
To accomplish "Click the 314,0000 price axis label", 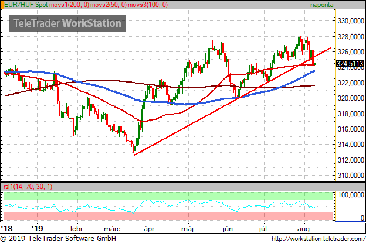I will tap(351, 145).
